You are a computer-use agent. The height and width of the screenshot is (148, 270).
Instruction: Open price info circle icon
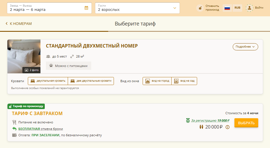[228, 127]
